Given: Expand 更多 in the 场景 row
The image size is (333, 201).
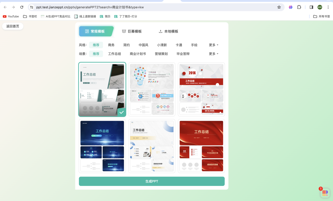Looking at the screenshot, I should 214,54.
